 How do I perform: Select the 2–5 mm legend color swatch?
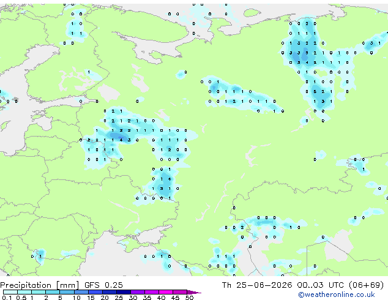[x=53, y=292]
